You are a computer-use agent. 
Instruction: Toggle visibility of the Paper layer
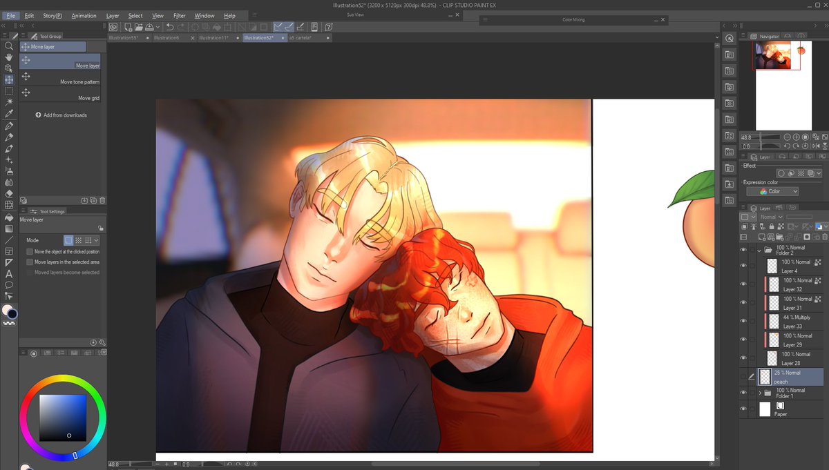tap(743, 409)
